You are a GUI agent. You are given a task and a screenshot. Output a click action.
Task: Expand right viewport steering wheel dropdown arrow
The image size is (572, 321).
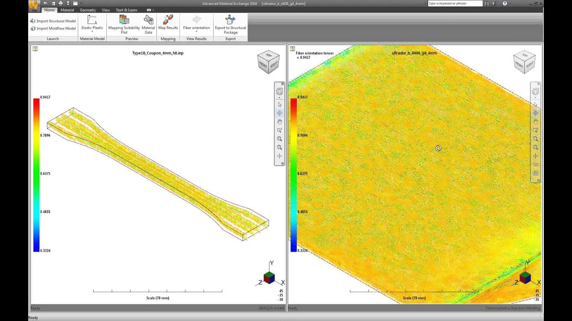click(535, 97)
